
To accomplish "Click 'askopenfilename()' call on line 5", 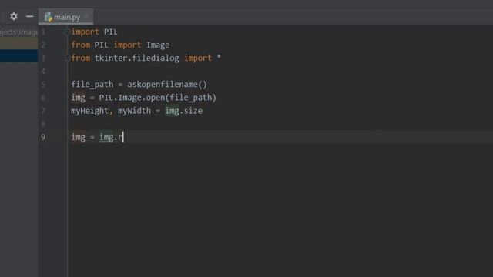I will click(x=167, y=85).
